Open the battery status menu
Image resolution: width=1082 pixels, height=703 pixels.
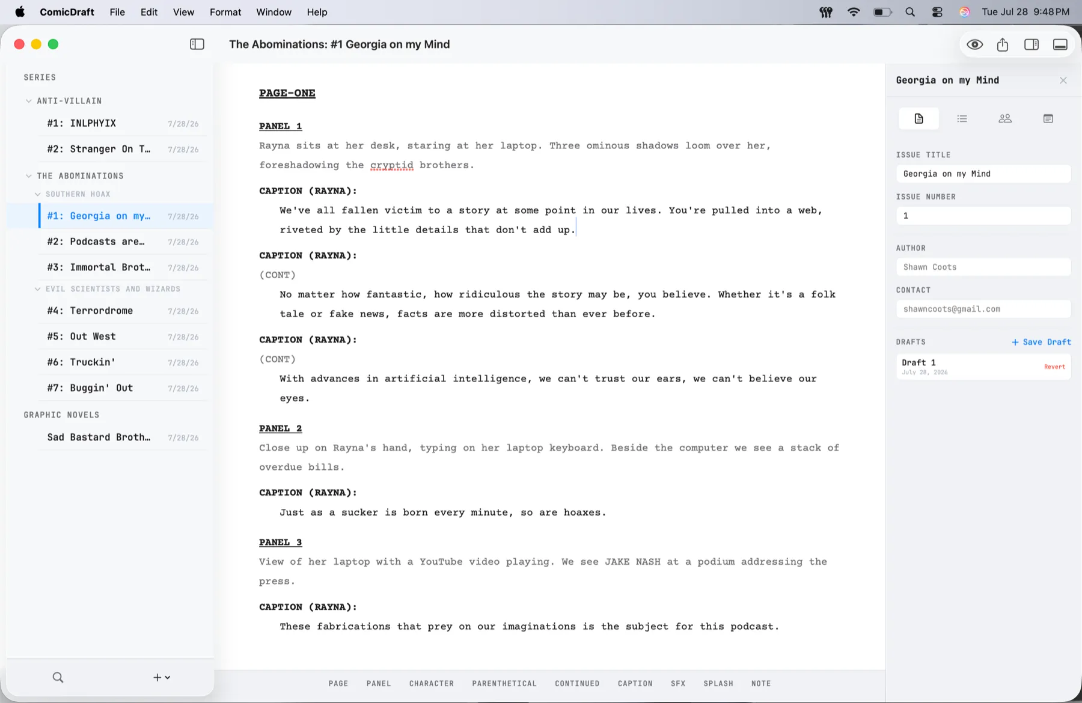(882, 12)
